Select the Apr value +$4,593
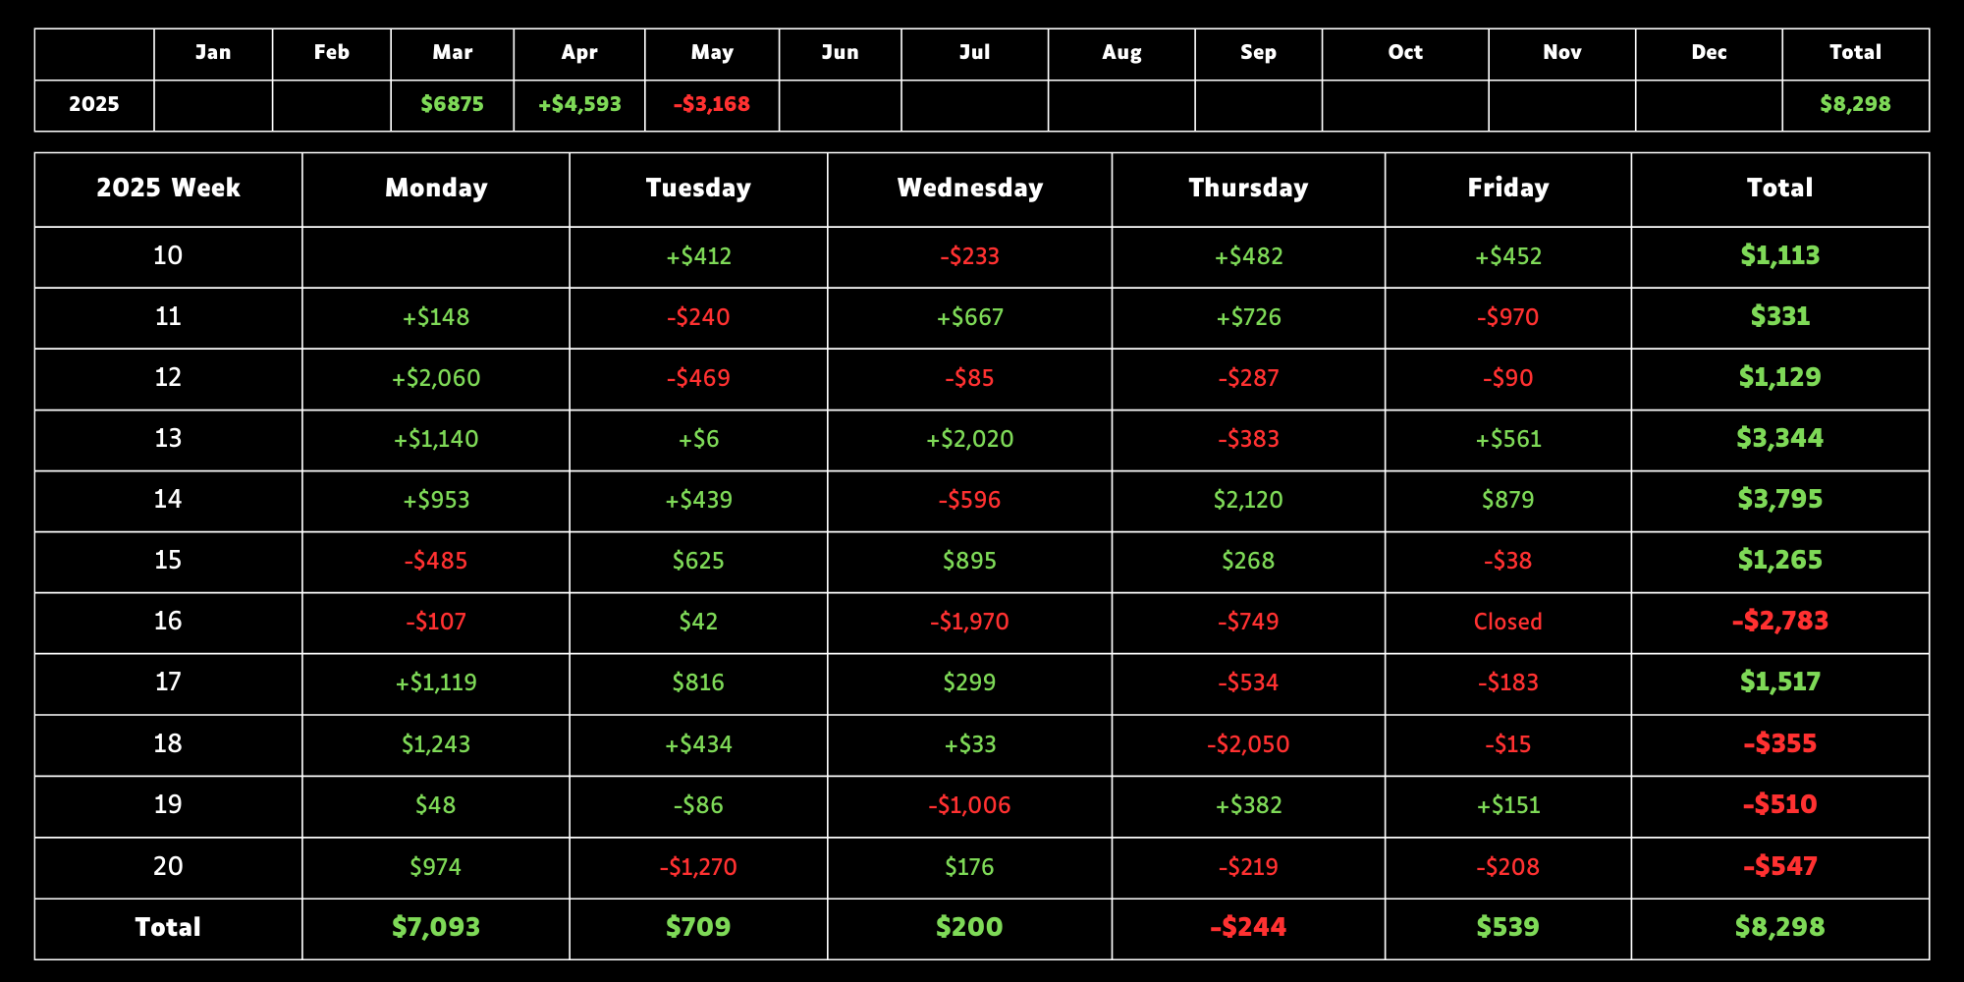1964x982 pixels. pos(579,104)
